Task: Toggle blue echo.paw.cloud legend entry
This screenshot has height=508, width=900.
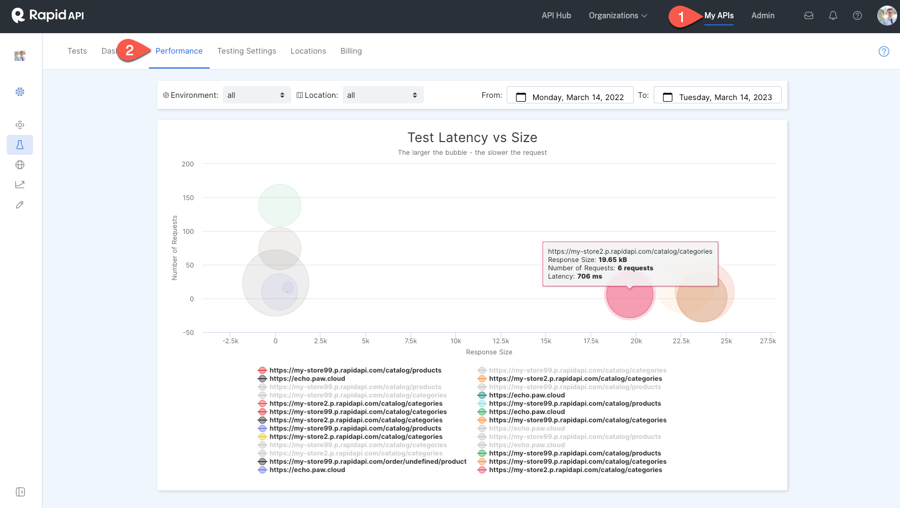Action: point(302,470)
